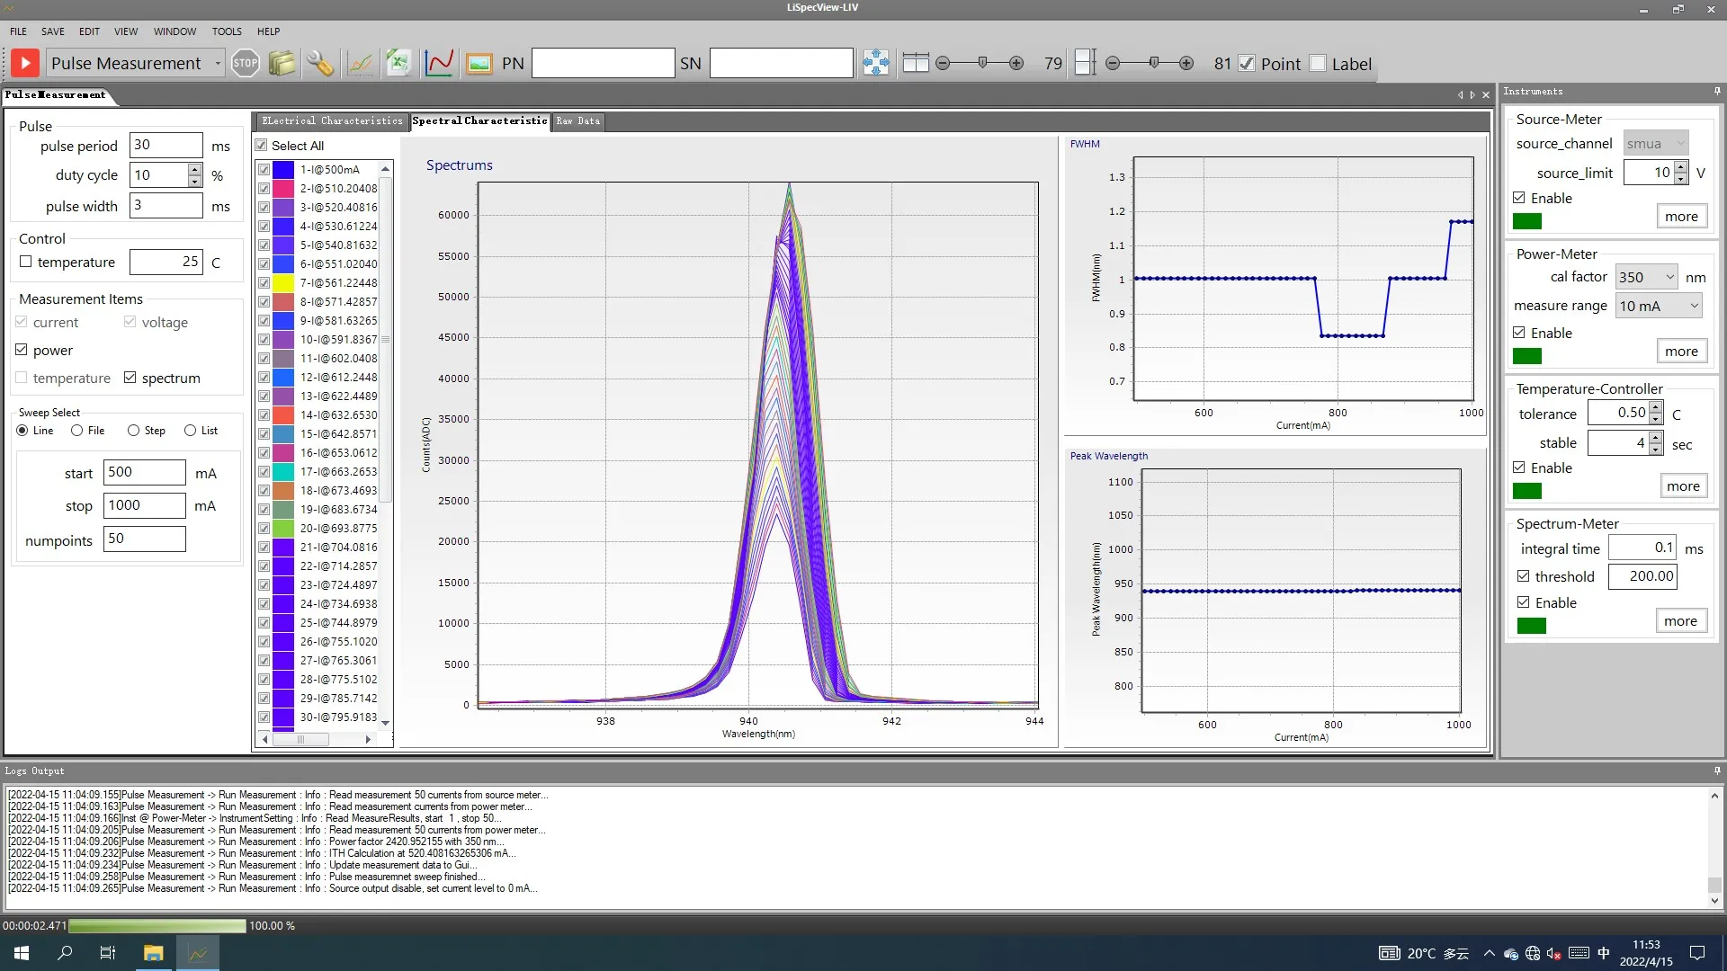Switch to the Electrical Characteristics tab
This screenshot has height=971, width=1727.
pos(332,120)
